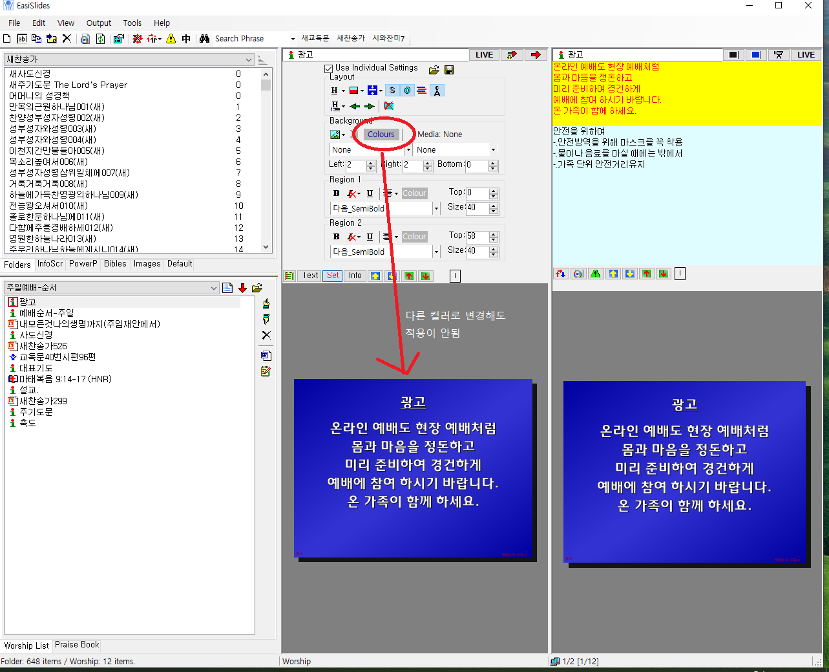Click the green right arrow layout icon
829x672 pixels.
coord(370,106)
